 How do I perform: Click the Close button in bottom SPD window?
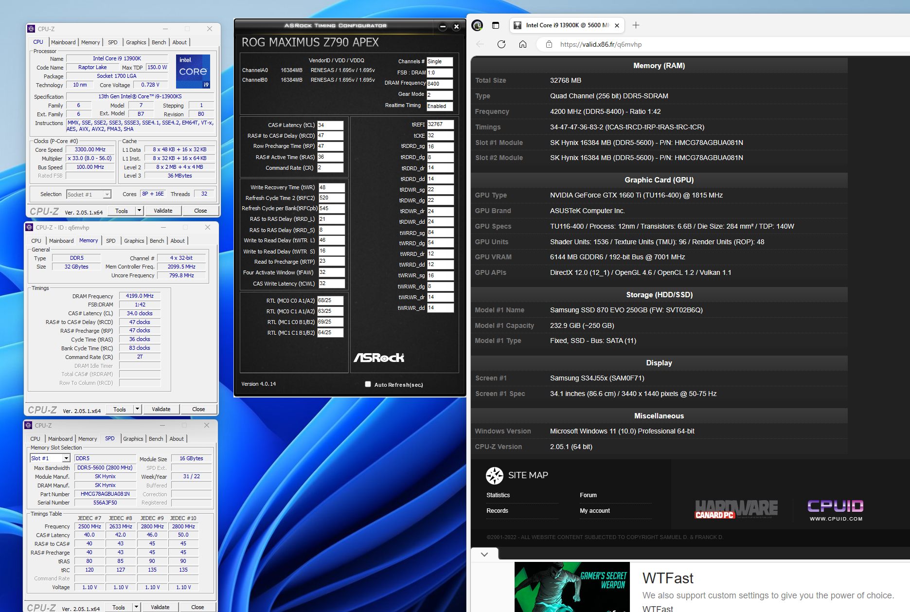(x=197, y=607)
